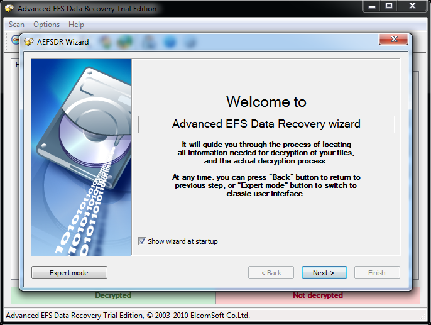This screenshot has width=431, height=325.
Task: Click the disabled Finish button
Action: [377, 273]
